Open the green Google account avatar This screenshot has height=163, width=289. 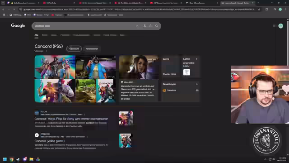coord(281,26)
